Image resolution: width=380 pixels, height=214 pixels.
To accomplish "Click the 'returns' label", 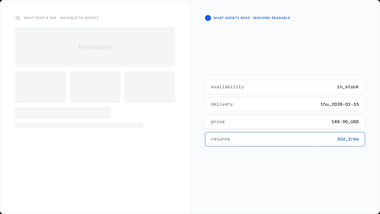I will 221,139.
